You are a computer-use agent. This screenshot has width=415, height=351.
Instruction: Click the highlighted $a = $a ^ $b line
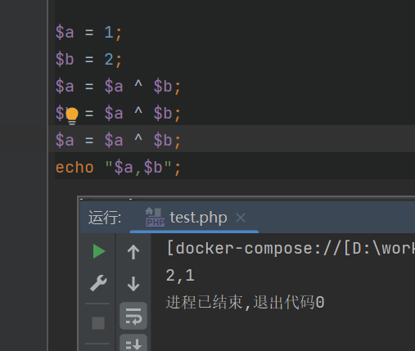click(235, 140)
